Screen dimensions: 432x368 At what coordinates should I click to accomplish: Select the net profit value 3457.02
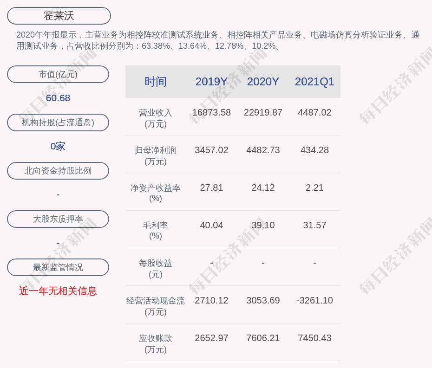click(211, 150)
